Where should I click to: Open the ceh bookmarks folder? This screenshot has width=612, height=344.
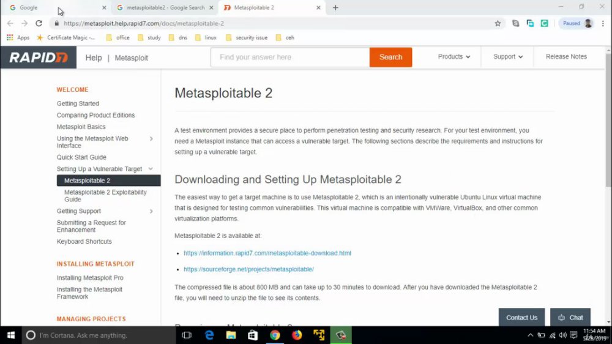click(x=285, y=37)
